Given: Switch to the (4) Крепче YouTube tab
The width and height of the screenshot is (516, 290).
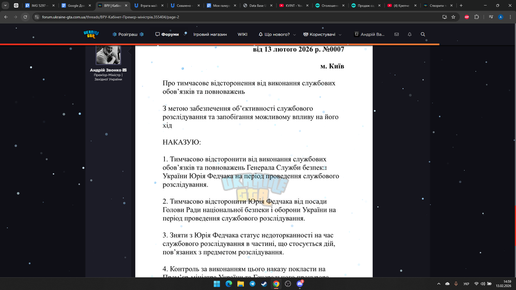Looking at the screenshot, I should tap(402, 6).
